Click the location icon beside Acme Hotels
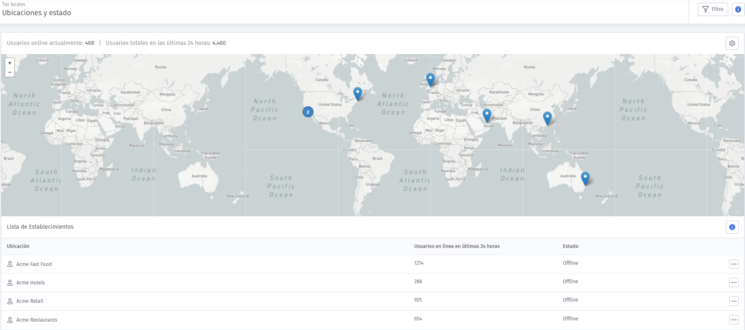The image size is (745, 330). click(x=10, y=283)
